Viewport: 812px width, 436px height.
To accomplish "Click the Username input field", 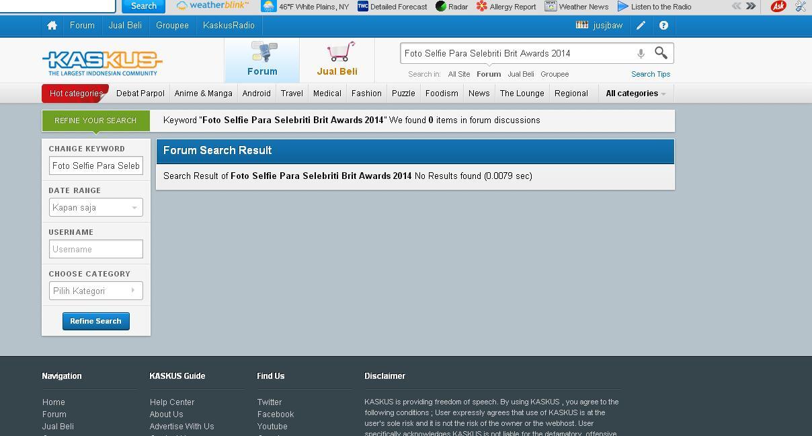I will (96, 249).
